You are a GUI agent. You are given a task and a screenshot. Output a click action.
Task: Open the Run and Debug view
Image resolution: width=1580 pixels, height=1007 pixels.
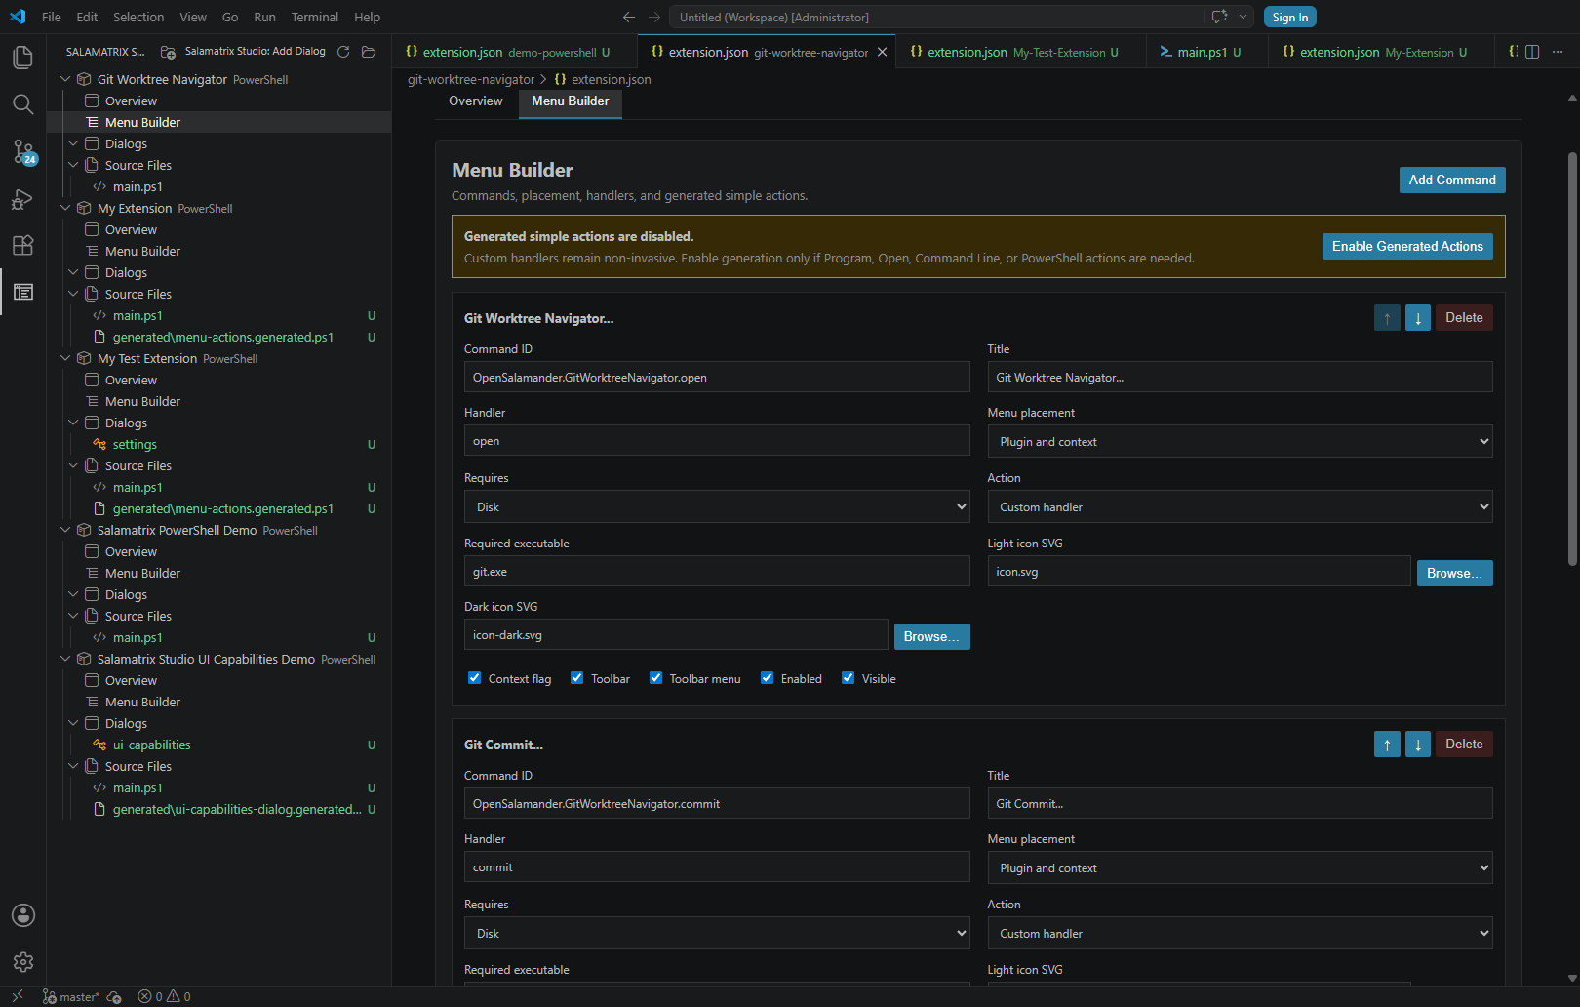click(23, 199)
